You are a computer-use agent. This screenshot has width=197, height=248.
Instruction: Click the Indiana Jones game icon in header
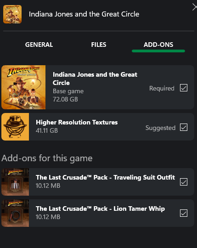coord(12,14)
